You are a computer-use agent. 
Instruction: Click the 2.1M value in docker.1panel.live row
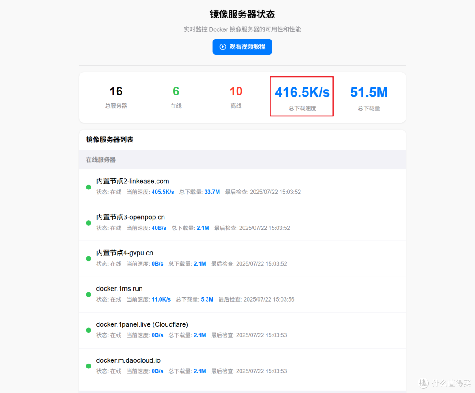pyautogui.click(x=200, y=335)
